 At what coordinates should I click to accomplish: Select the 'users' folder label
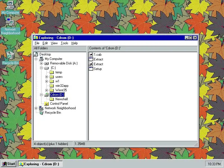59,77
